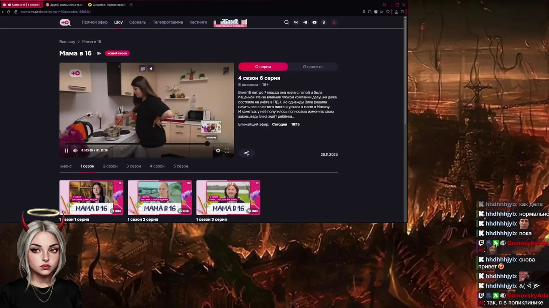This screenshot has width=549, height=308.
Task: Click the Ю channel logo in header
Action: click(x=65, y=22)
